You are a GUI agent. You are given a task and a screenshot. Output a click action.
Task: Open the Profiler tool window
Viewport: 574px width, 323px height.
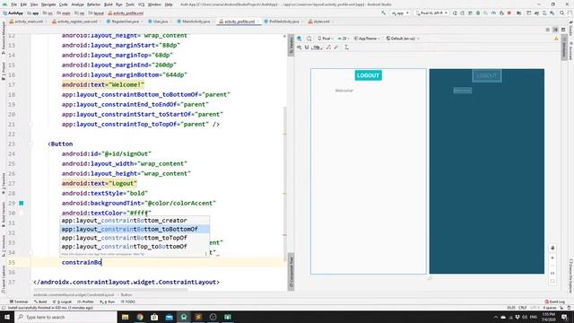(86, 301)
